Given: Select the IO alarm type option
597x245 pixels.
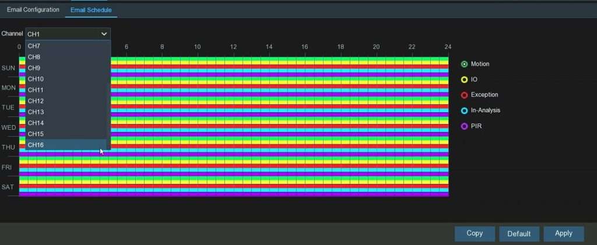Looking at the screenshot, I should (465, 80).
